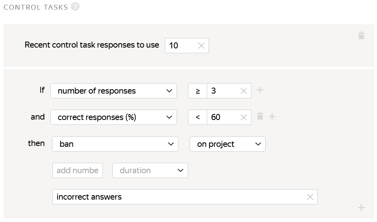Delete the control tasks rule block using the top trash icon
Image resolution: width=377 pixels, height=222 pixels.
(361, 36)
